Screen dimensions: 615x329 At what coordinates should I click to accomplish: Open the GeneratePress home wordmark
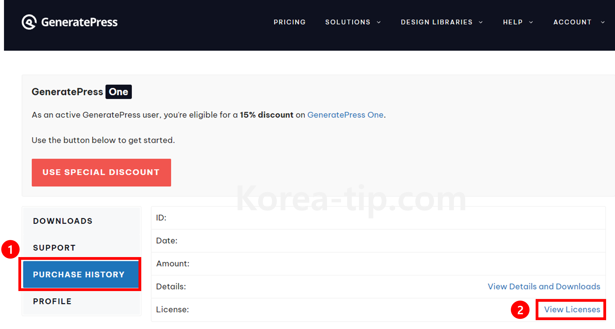click(79, 22)
